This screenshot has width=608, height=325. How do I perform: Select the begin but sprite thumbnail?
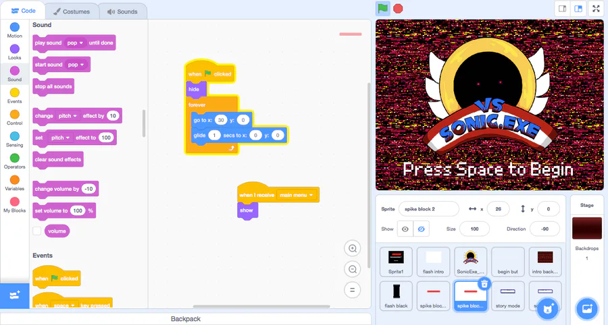point(507,262)
